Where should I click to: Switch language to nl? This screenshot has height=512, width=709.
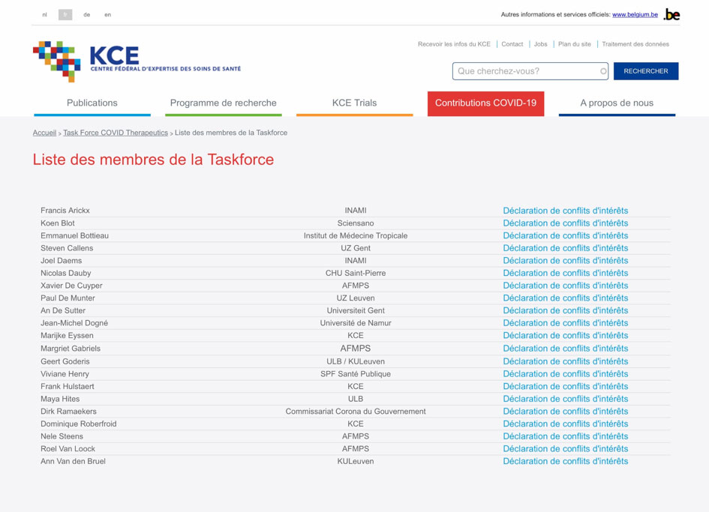click(44, 15)
